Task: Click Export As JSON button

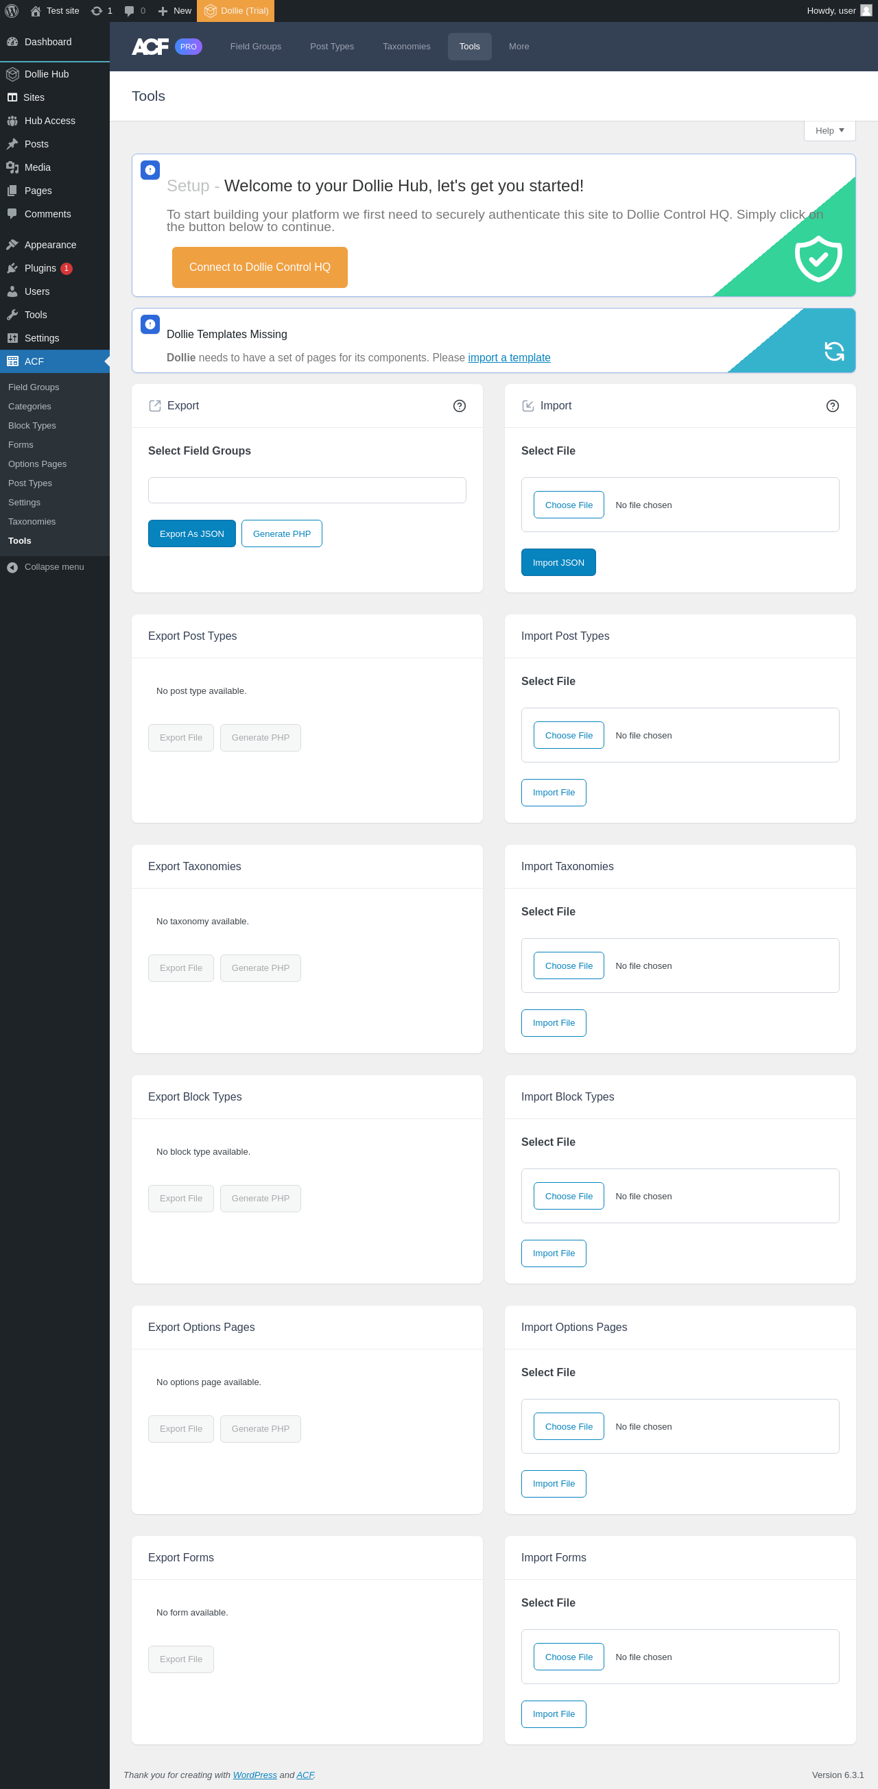Action: [191, 533]
